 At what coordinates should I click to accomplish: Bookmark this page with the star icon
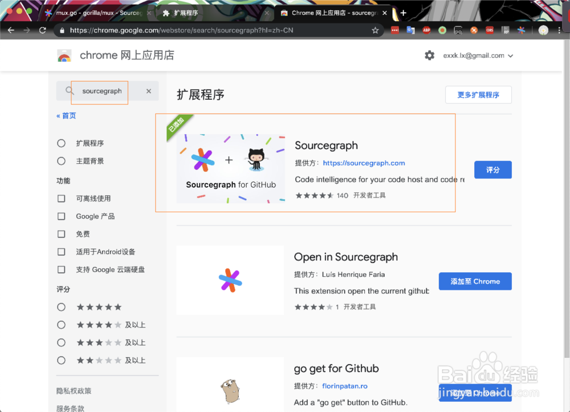[x=375, y=30]
